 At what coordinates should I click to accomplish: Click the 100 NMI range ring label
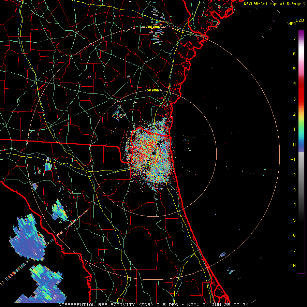point(153,27)
